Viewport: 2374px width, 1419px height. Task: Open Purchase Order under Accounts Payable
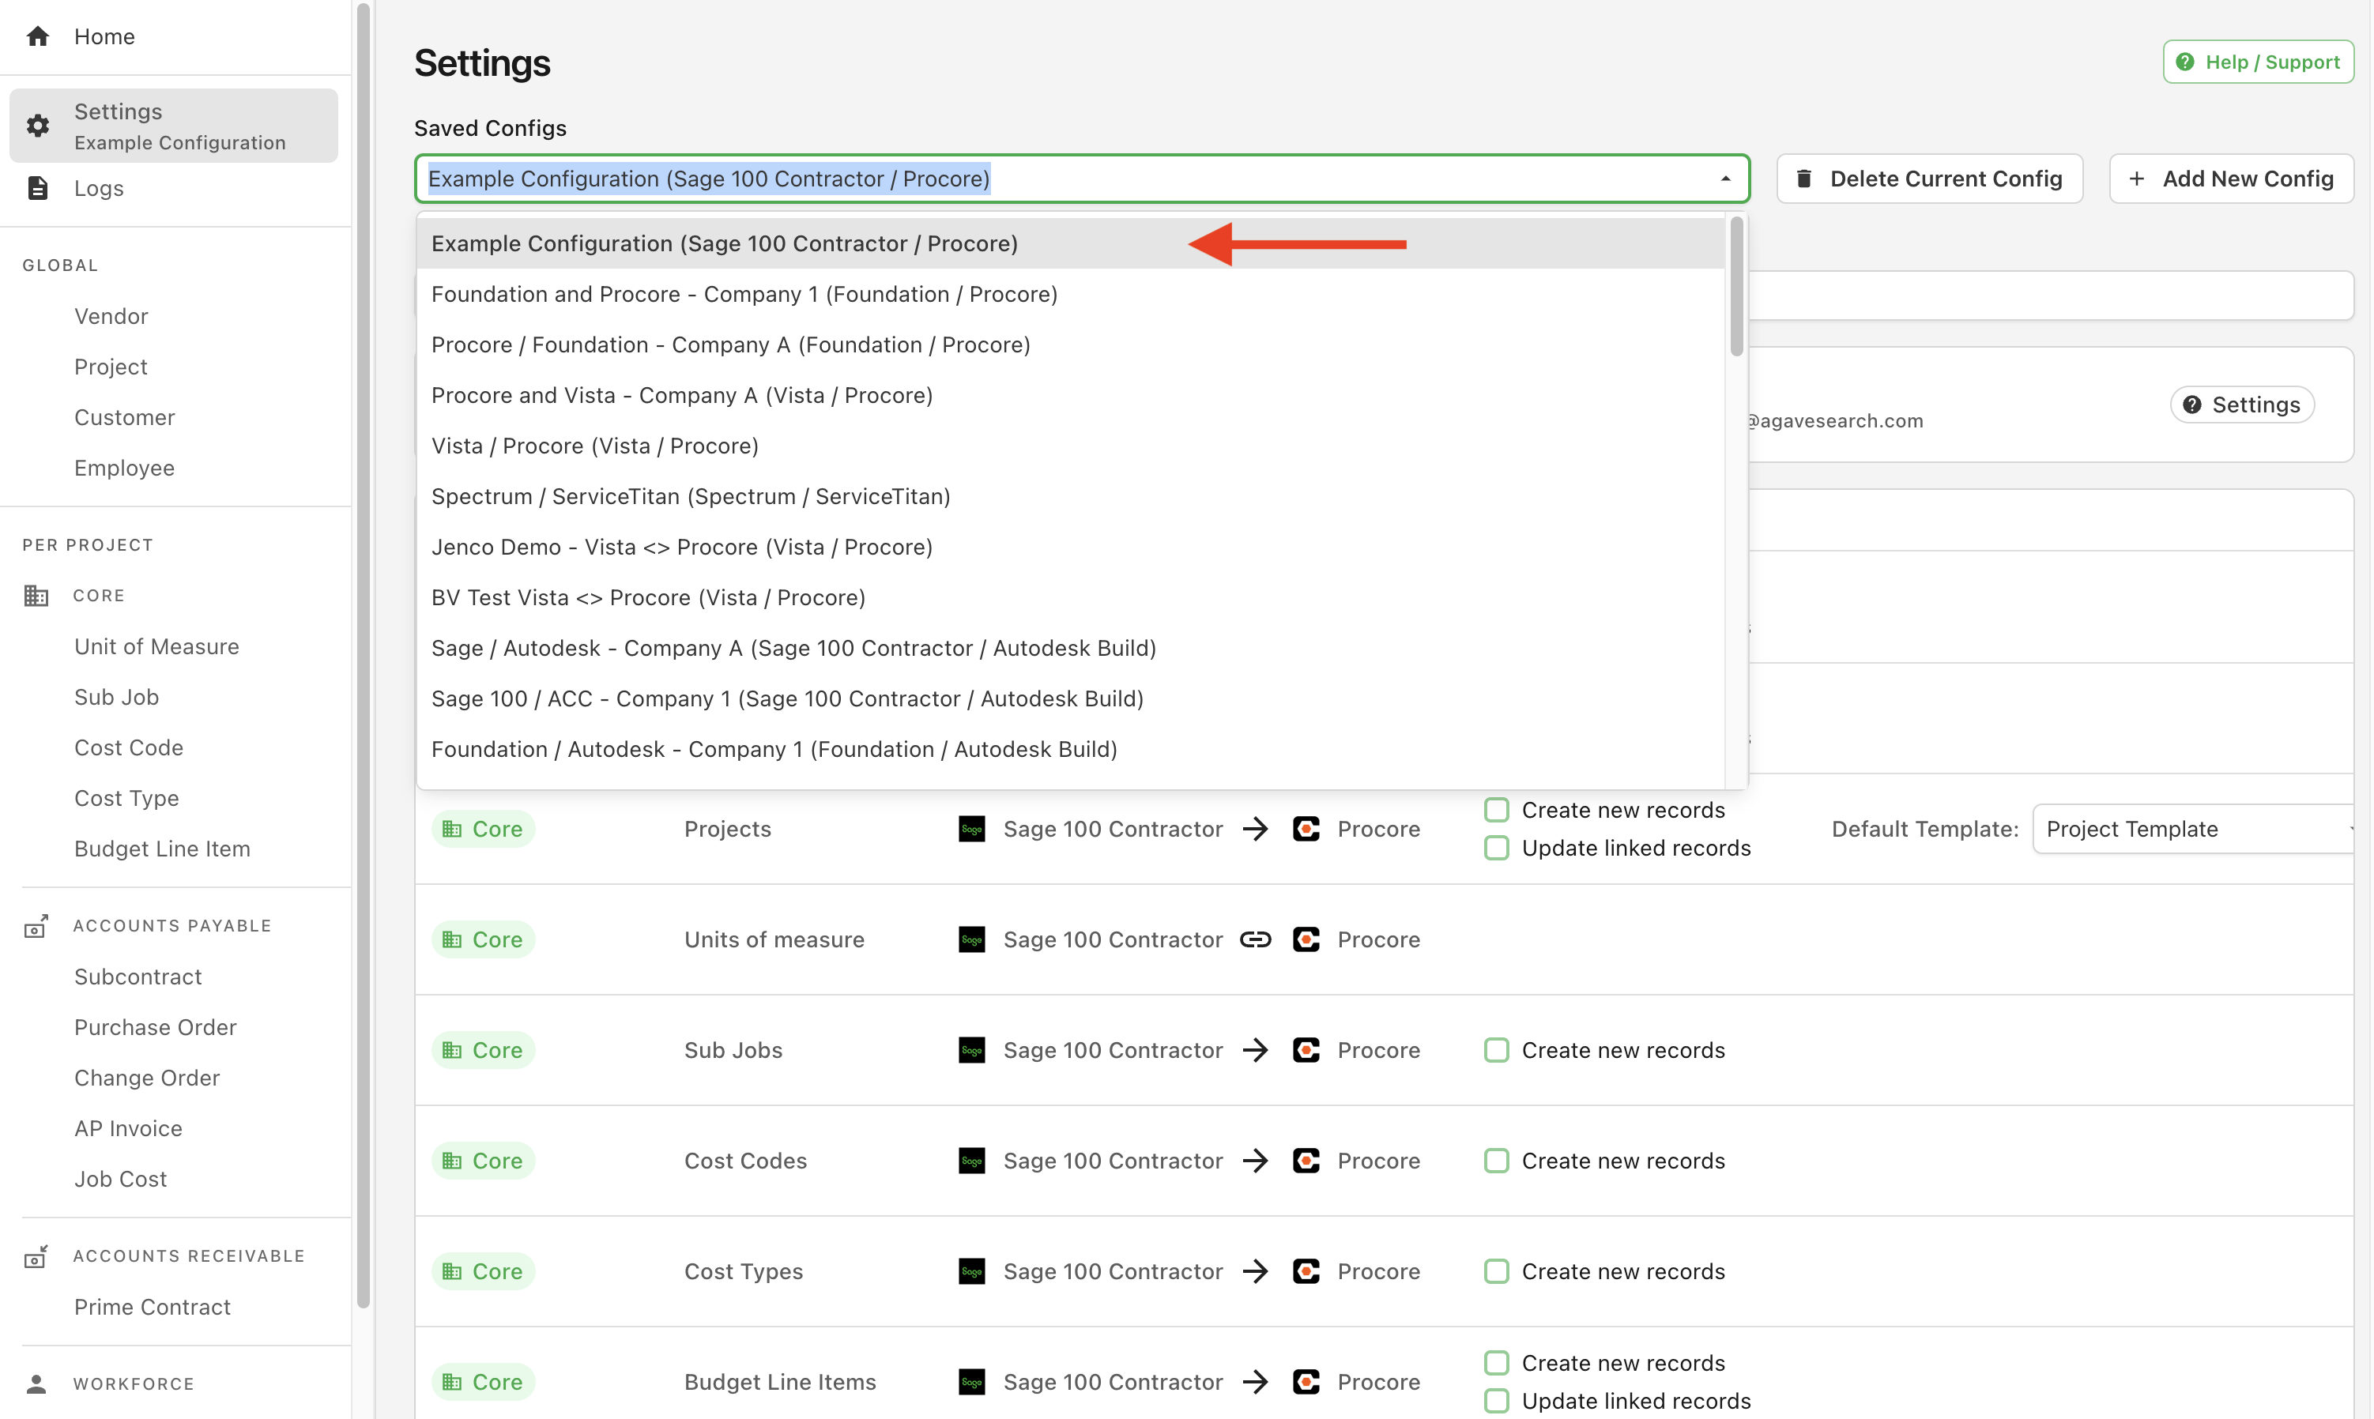point(156,1027)
